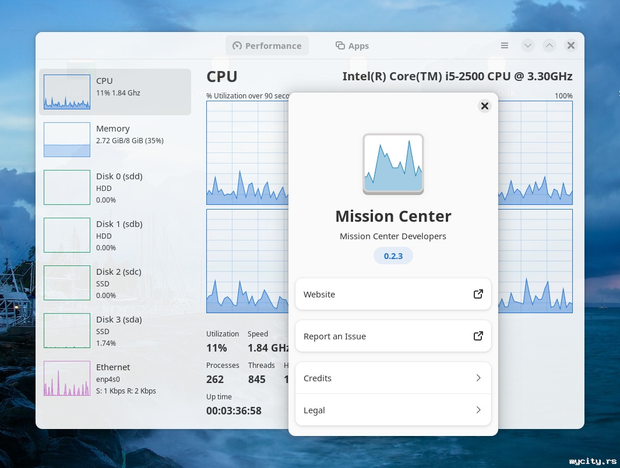Click the bottom-left CPU core graph
Image resolution: width=620 pixels, height=468 pixels.
(248, 261)
